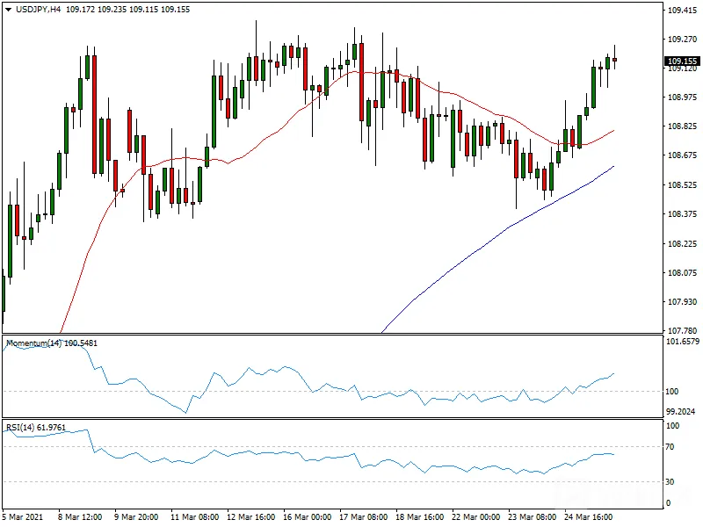Select the red moving average line
Screen dimensions: 703x527
tap(269, 135)
